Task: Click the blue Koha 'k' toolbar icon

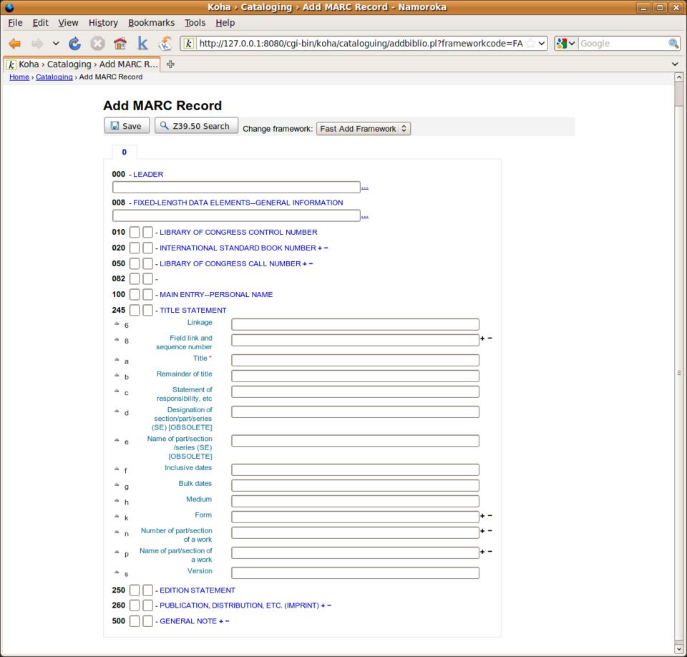Action: pos(142,44)
